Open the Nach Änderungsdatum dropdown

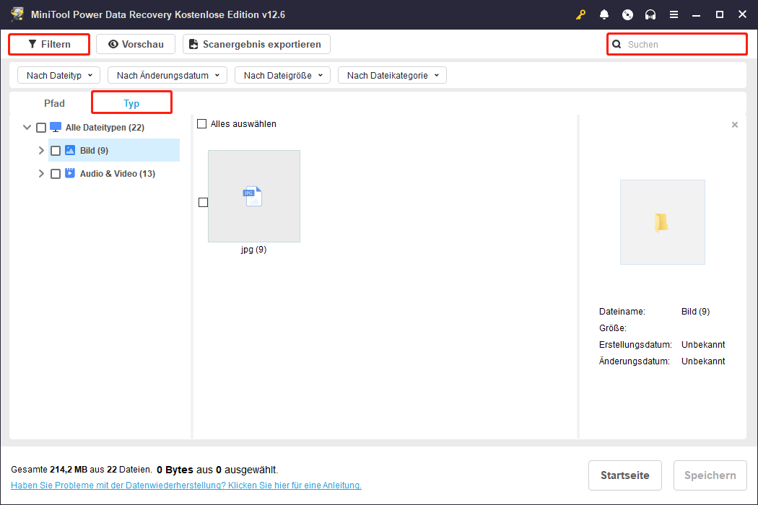pos(167,75)
